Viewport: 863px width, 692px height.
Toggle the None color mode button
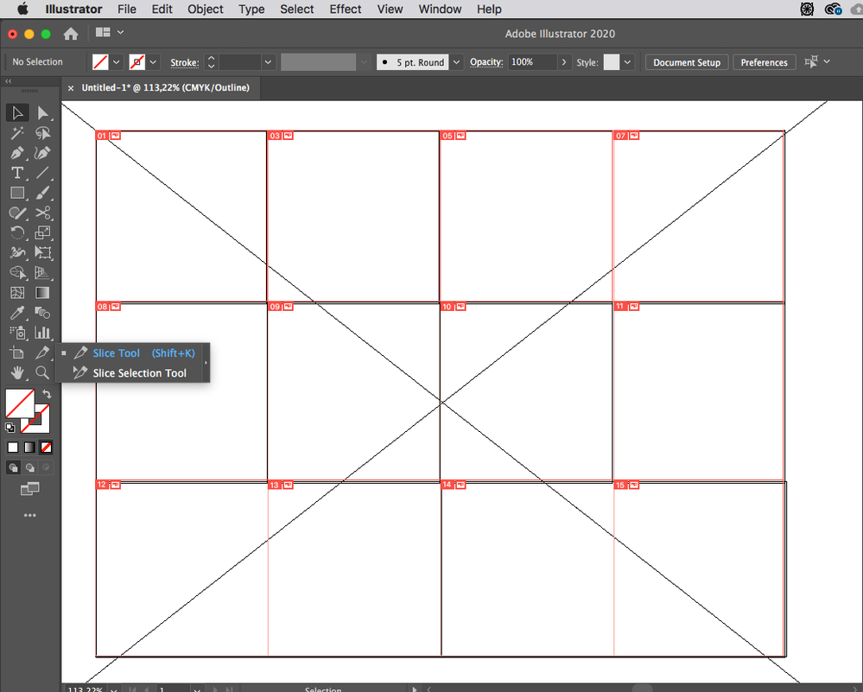click(47, 448)
